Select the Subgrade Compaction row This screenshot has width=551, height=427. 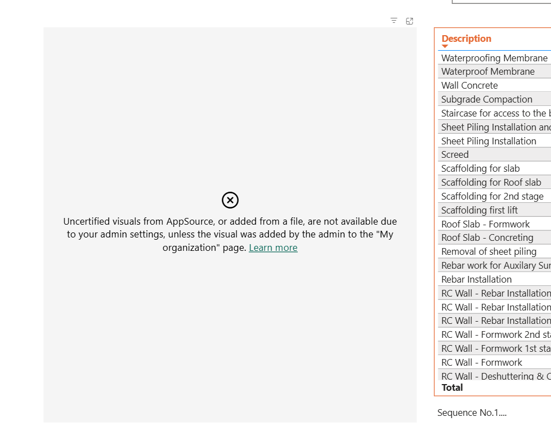click(495, 99)
